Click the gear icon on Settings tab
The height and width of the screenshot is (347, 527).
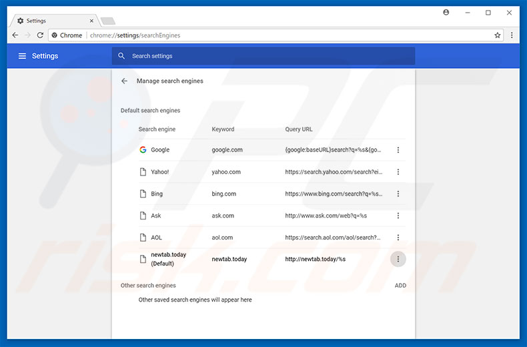[x=21, y=21]
